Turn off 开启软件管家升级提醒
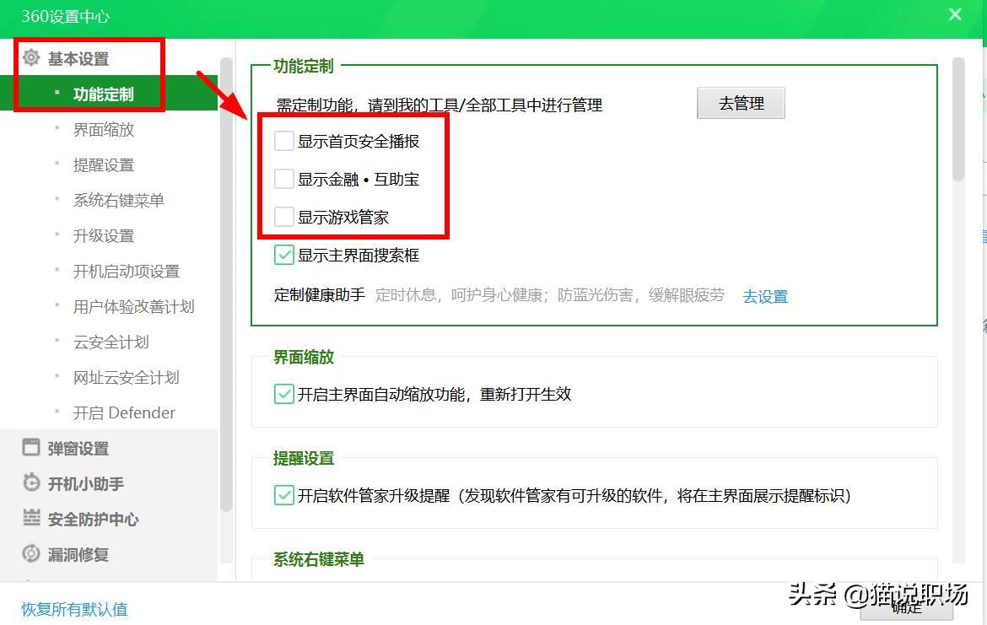Screen dimensions: 987x625 click(x=283, y=497)
